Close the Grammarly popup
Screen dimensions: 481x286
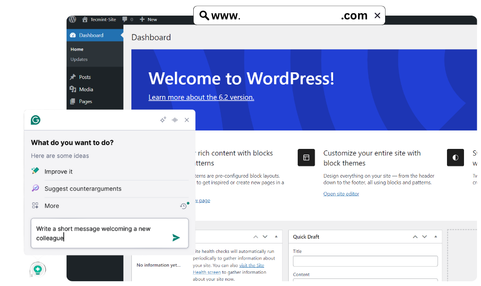pos(187,120)
